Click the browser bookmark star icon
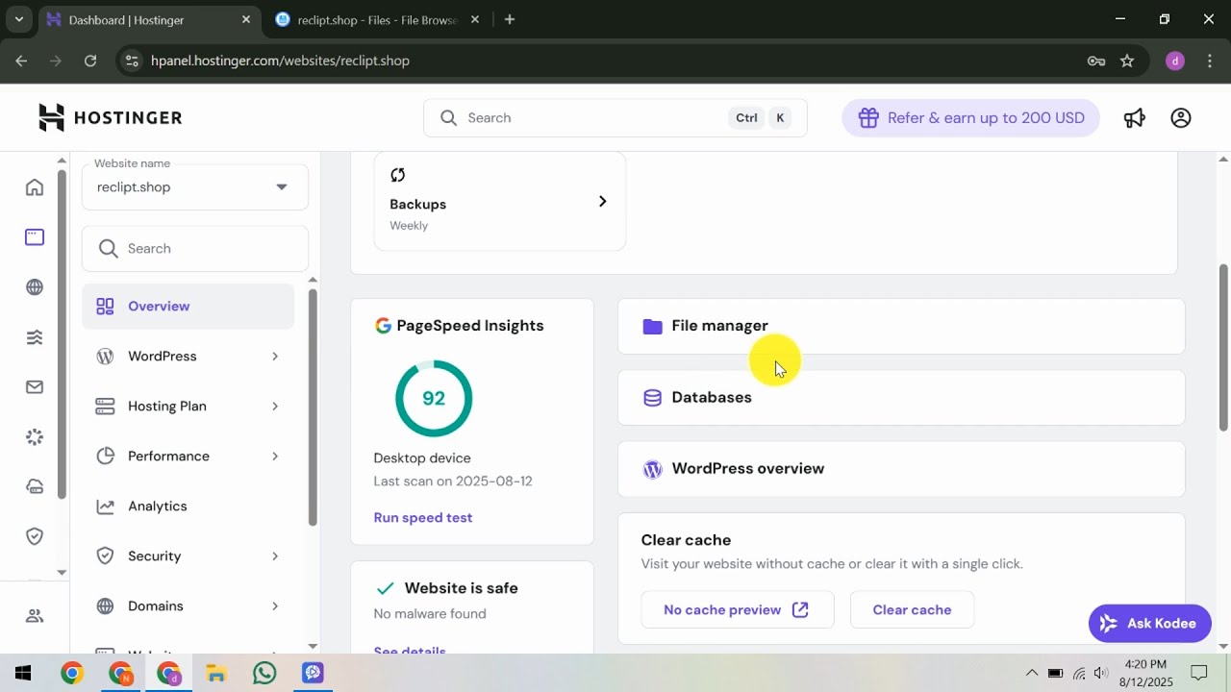Screen dimensions: 1231x692 1127,61
